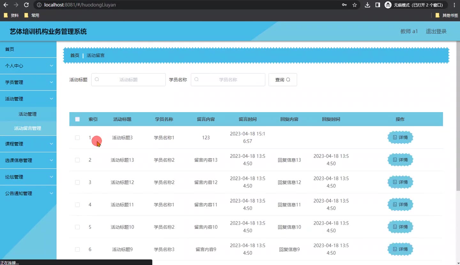The image size is (460, 265).
Task: Click the browser reload page icon
Action: (x=27, y=5)
